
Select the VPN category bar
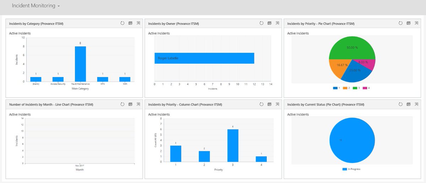(x=103, y=79)
